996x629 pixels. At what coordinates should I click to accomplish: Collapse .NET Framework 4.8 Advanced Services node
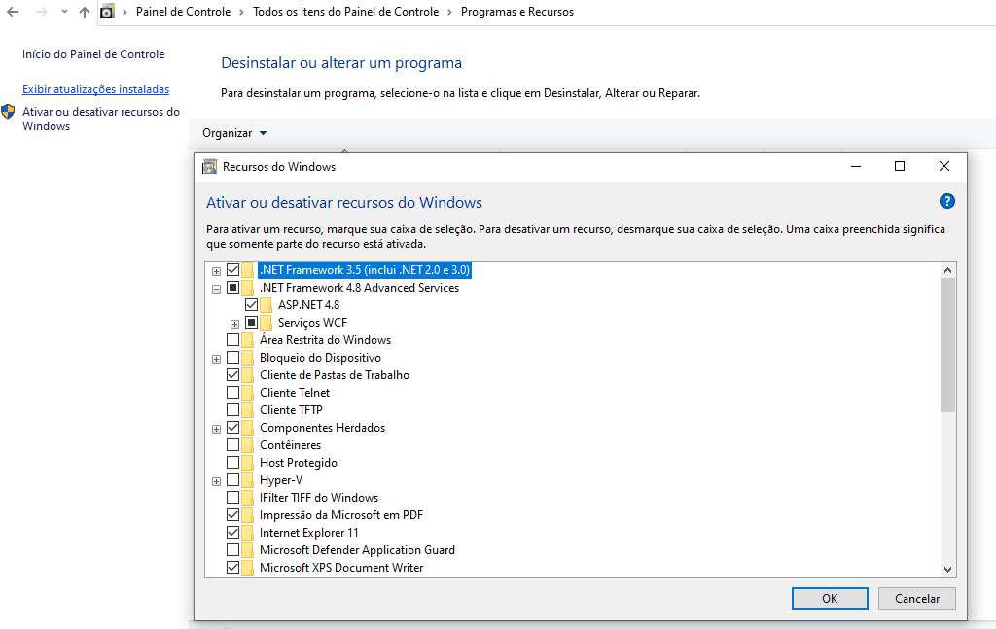(x=217, y=289)
